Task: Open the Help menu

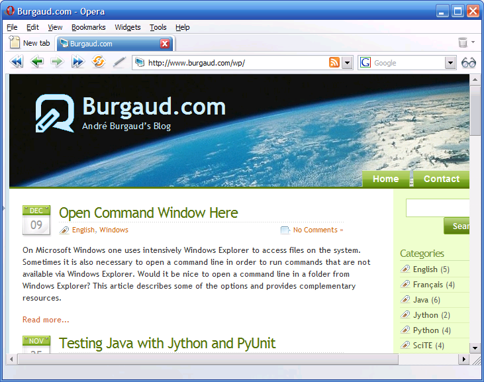Action: tap(183, 27)
